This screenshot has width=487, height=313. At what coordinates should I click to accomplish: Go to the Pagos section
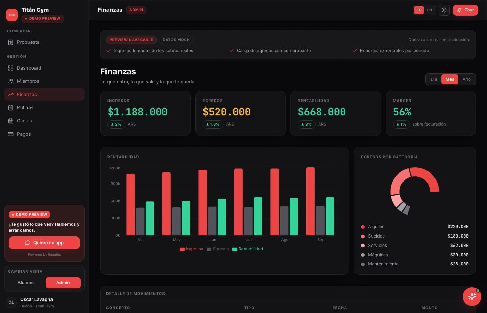(x=44, y=134)
